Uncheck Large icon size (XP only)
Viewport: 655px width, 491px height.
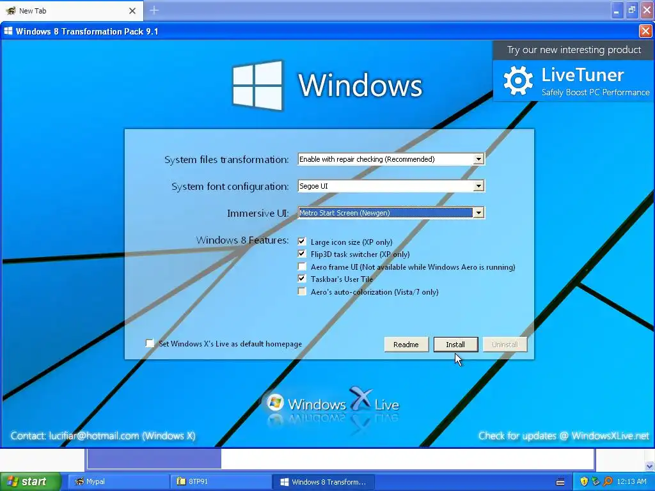(302, 241)
